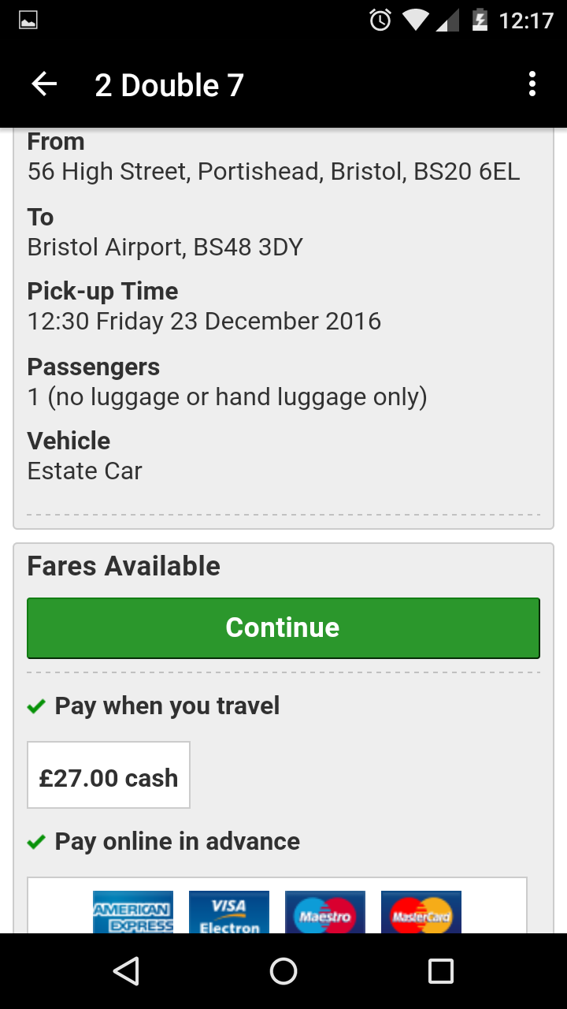Tap the alarm clock status icon
567x1009 pixels.
point(380,20)
